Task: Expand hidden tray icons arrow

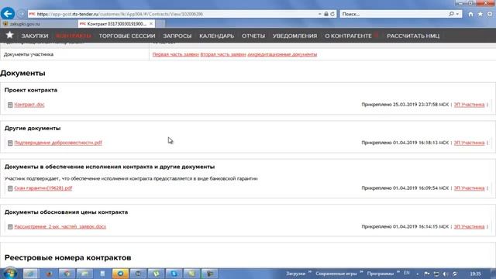Action: (418, 274)
